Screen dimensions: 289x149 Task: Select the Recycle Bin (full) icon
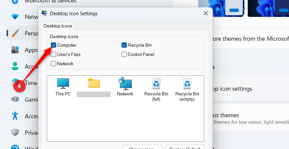[156, 83]
